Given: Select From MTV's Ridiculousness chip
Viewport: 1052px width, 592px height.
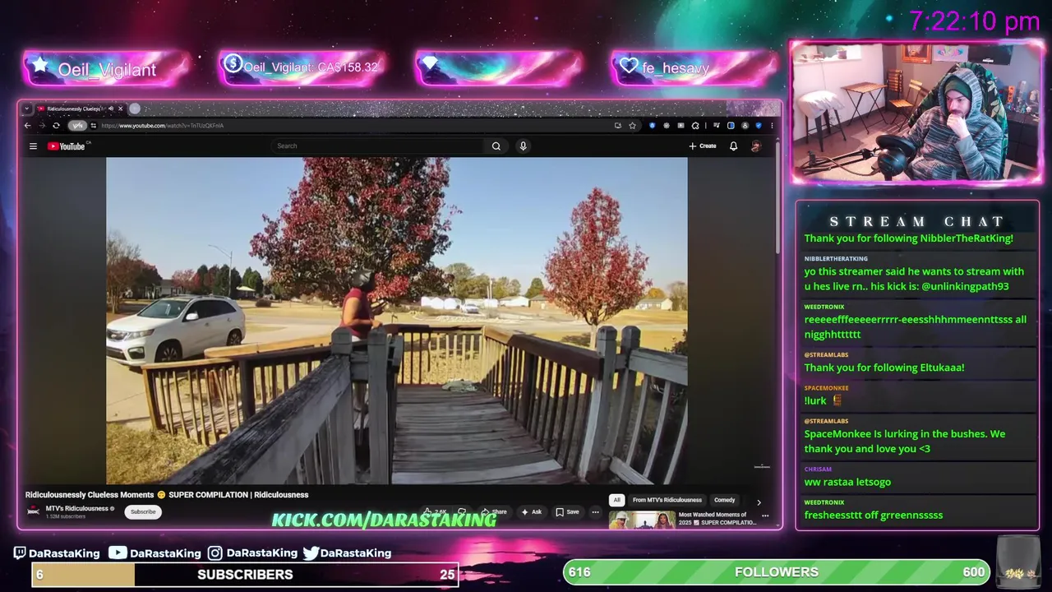Looking at the screenshot, I should tap(667, 500).
